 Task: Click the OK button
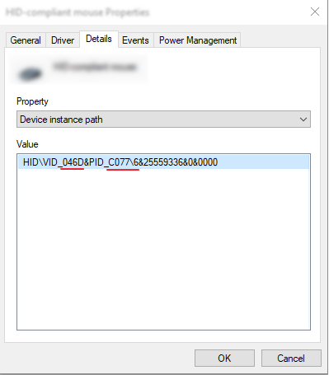224,358
